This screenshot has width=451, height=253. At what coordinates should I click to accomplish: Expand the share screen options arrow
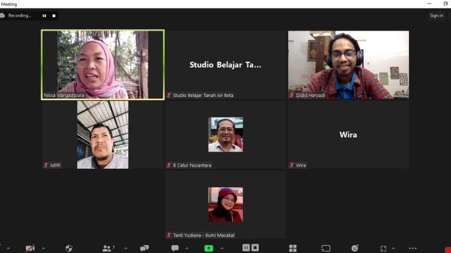[222, 248]
